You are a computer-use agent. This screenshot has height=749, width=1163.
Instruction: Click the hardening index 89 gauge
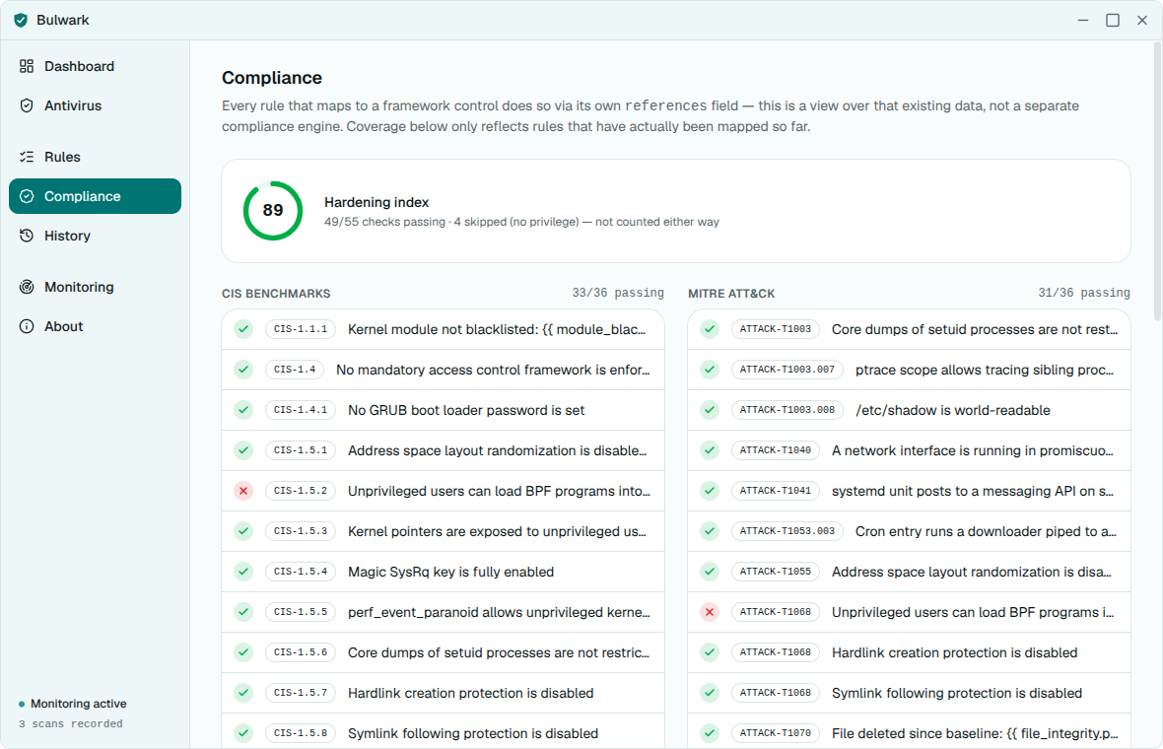[x=273, y=211]
